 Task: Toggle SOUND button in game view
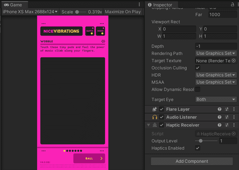point(100,31)
